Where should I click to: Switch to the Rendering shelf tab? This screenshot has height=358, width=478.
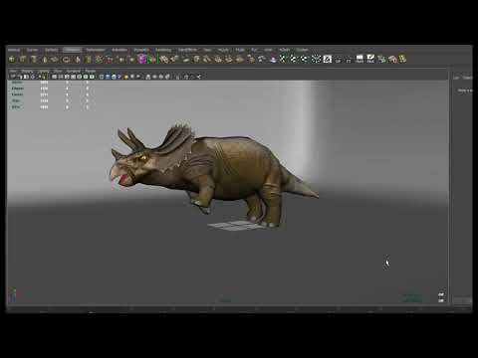pos(163,50)
